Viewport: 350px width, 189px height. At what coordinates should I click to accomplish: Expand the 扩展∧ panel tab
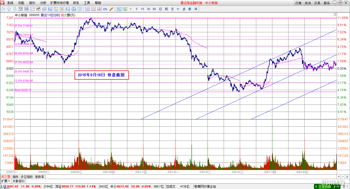(x=5, y=181)
